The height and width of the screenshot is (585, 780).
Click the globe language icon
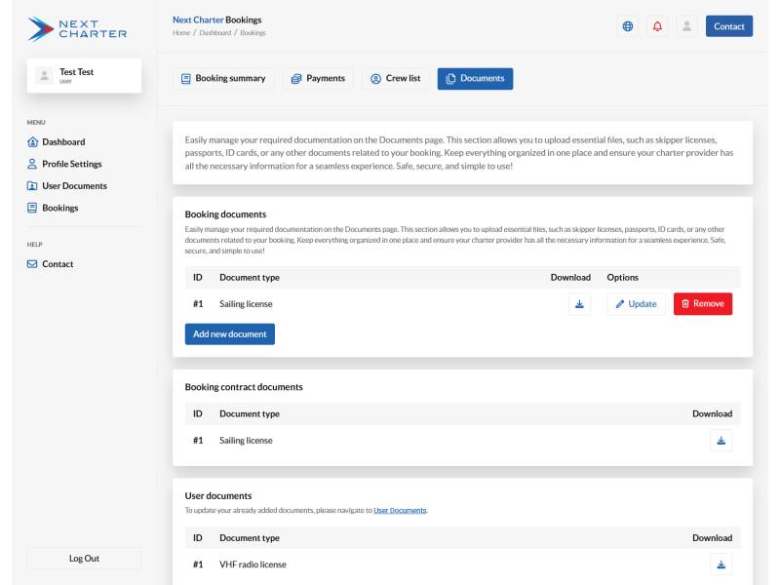click(x=628, y=26)
